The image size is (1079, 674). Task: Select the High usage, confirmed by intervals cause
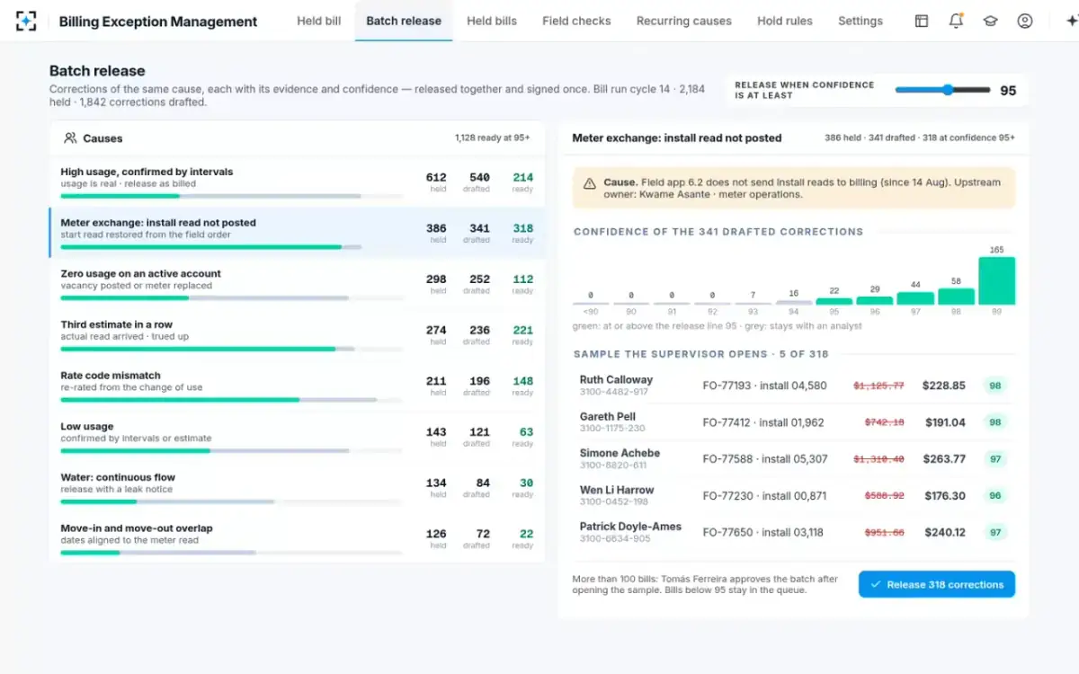pos(297,182)
